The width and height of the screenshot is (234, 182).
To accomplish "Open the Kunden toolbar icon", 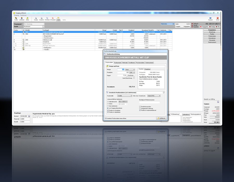I will (16, 18).
